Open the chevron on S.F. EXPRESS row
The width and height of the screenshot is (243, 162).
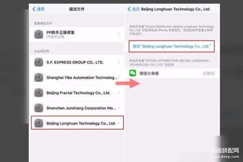click(119, 62)
